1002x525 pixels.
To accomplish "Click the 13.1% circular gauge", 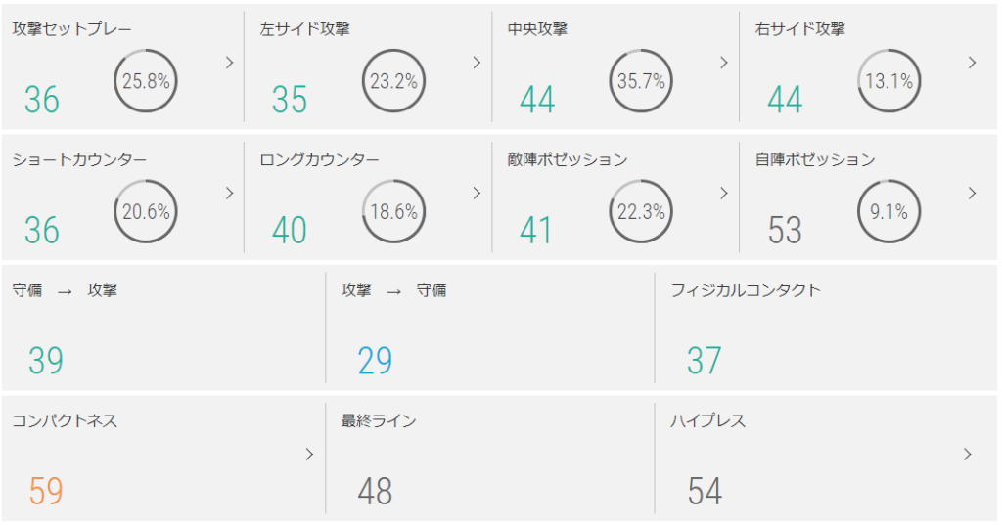I will (x=888, y=81).
